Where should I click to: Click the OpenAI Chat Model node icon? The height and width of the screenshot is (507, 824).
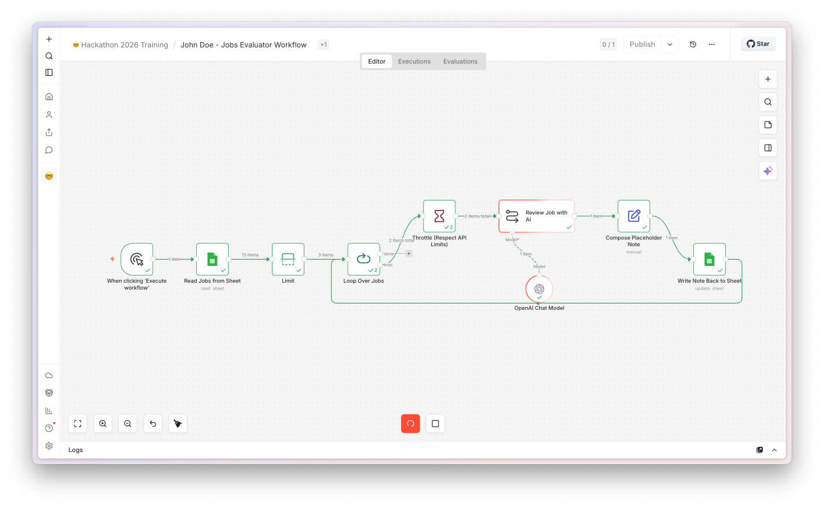point(539,288)
